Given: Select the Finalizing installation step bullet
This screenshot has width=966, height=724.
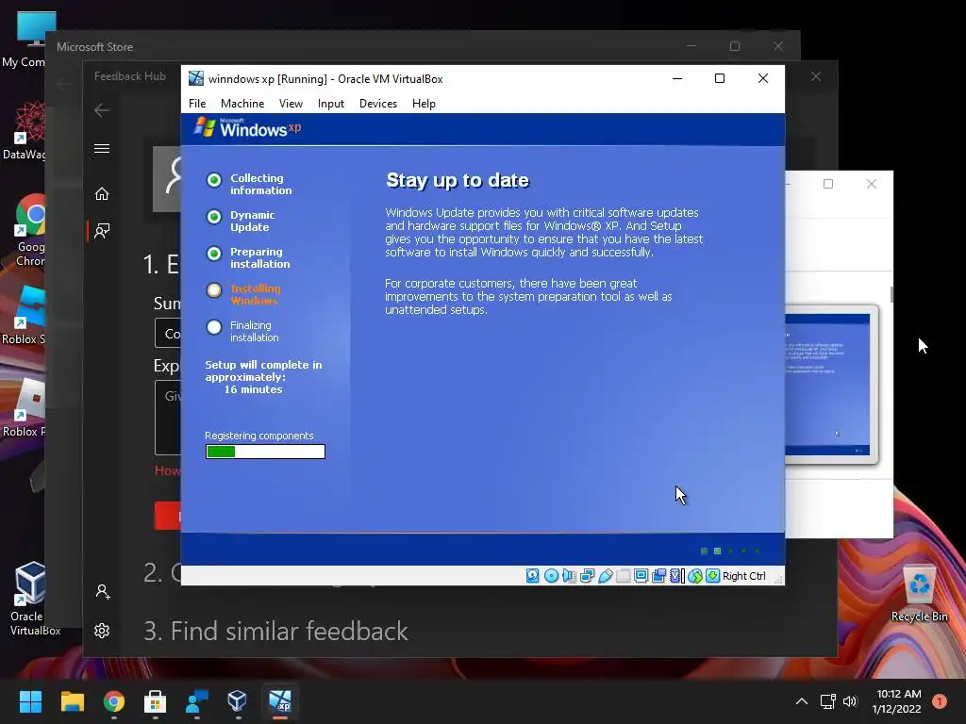Looking at the screenshot, I should (x=214, y=327).
